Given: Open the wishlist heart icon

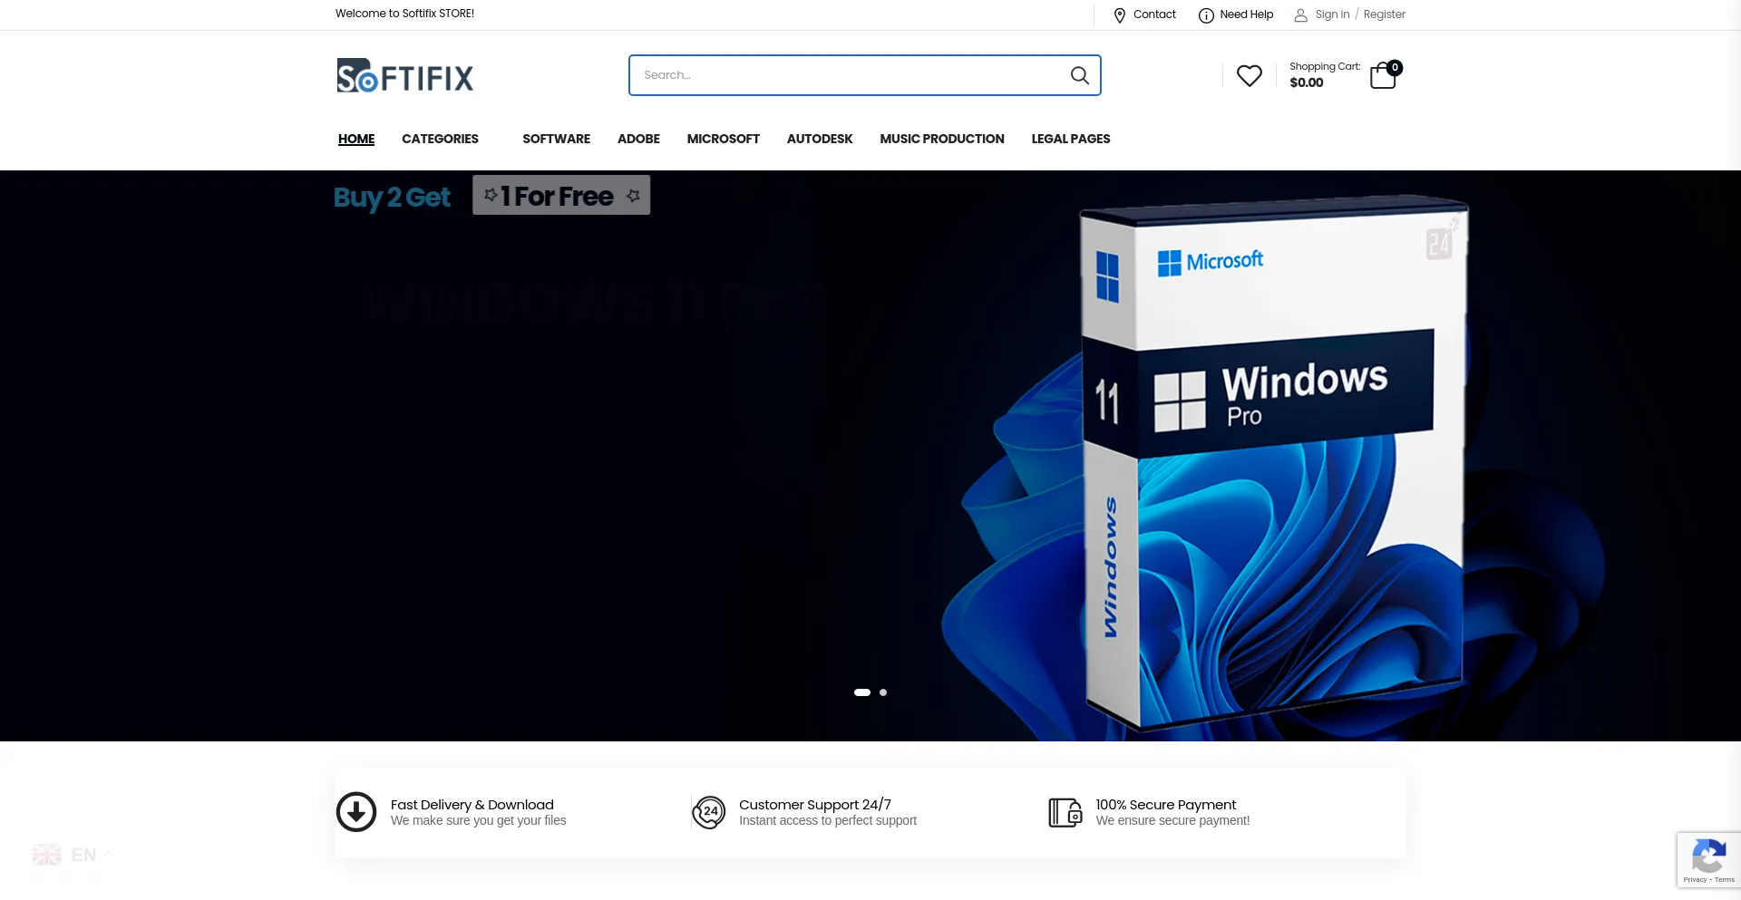Looking at the screenshot, I should [1249, 76].
